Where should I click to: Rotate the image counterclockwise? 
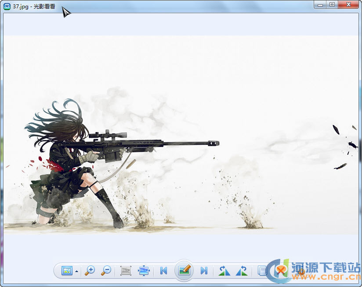[224, 271]
